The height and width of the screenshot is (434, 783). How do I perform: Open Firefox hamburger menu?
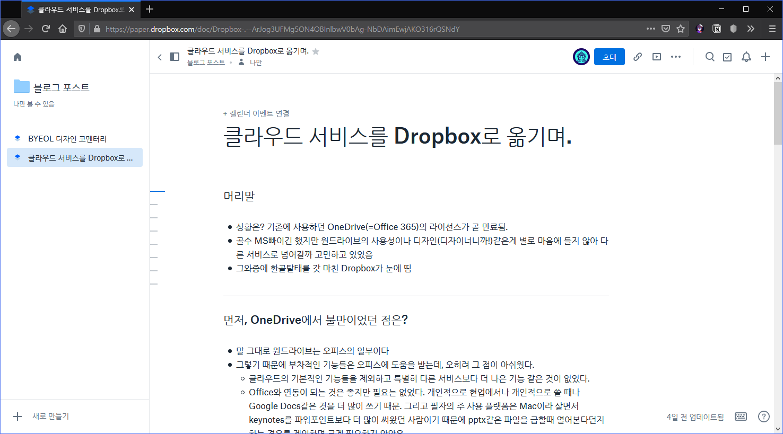772,29
